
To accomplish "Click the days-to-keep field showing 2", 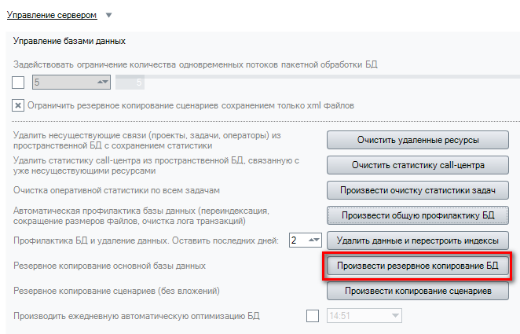I will coord(297,240).
